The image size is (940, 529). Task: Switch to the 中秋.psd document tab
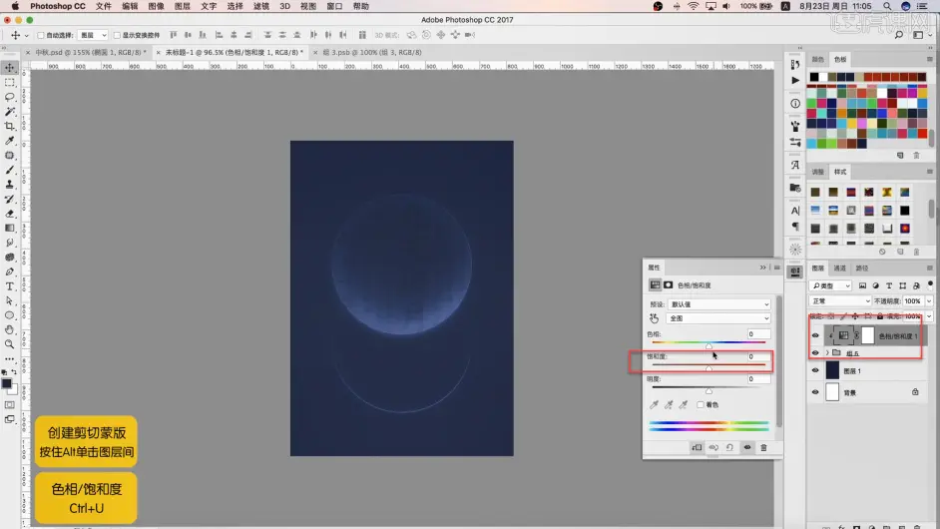(90, 52)
